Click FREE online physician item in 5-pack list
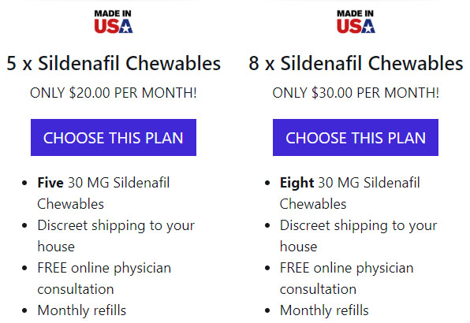470x323 pixels. tap(104, 278)
